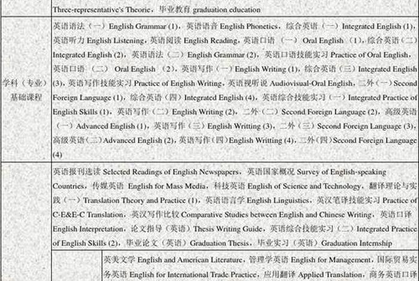Select "Practice of Oral English" text
Image resolution: width=419 pixels, height=281 pixels.
pos(369,55)
